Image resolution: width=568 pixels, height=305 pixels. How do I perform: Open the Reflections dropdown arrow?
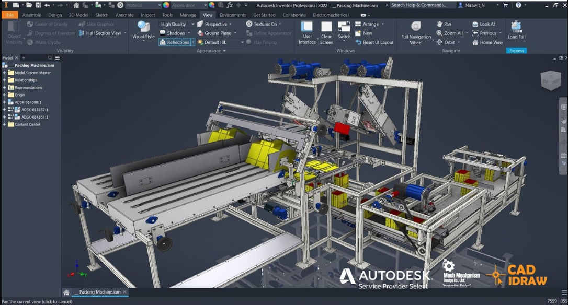193,42
